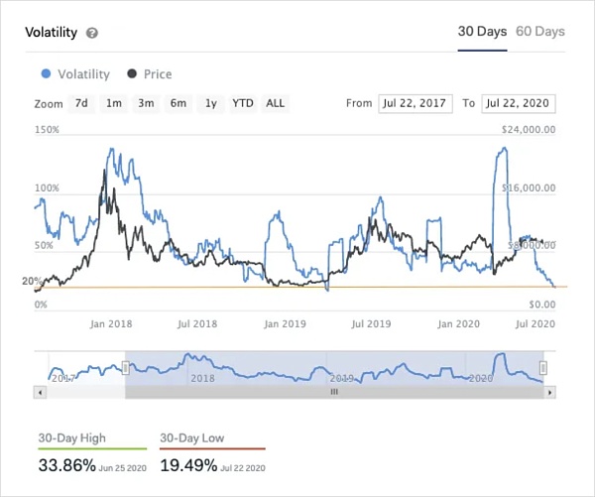Click the scrollbar right arrow button

(x=549, y=392)
